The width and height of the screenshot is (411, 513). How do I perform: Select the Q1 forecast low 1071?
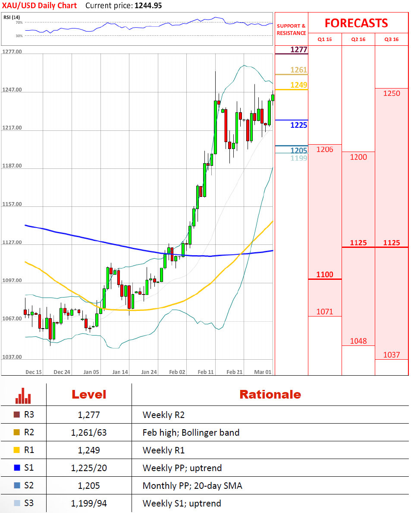325,312
